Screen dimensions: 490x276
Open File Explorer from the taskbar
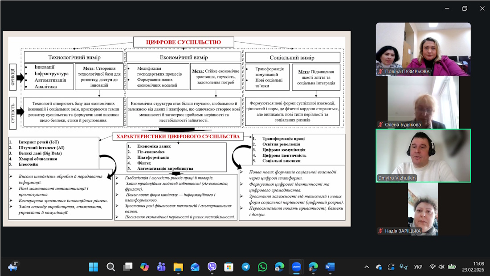178,267
